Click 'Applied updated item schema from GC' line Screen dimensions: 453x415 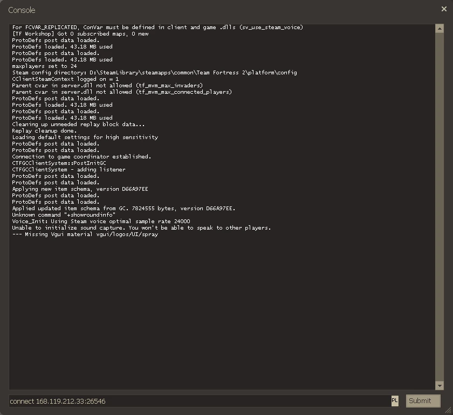tap(123, 209)
